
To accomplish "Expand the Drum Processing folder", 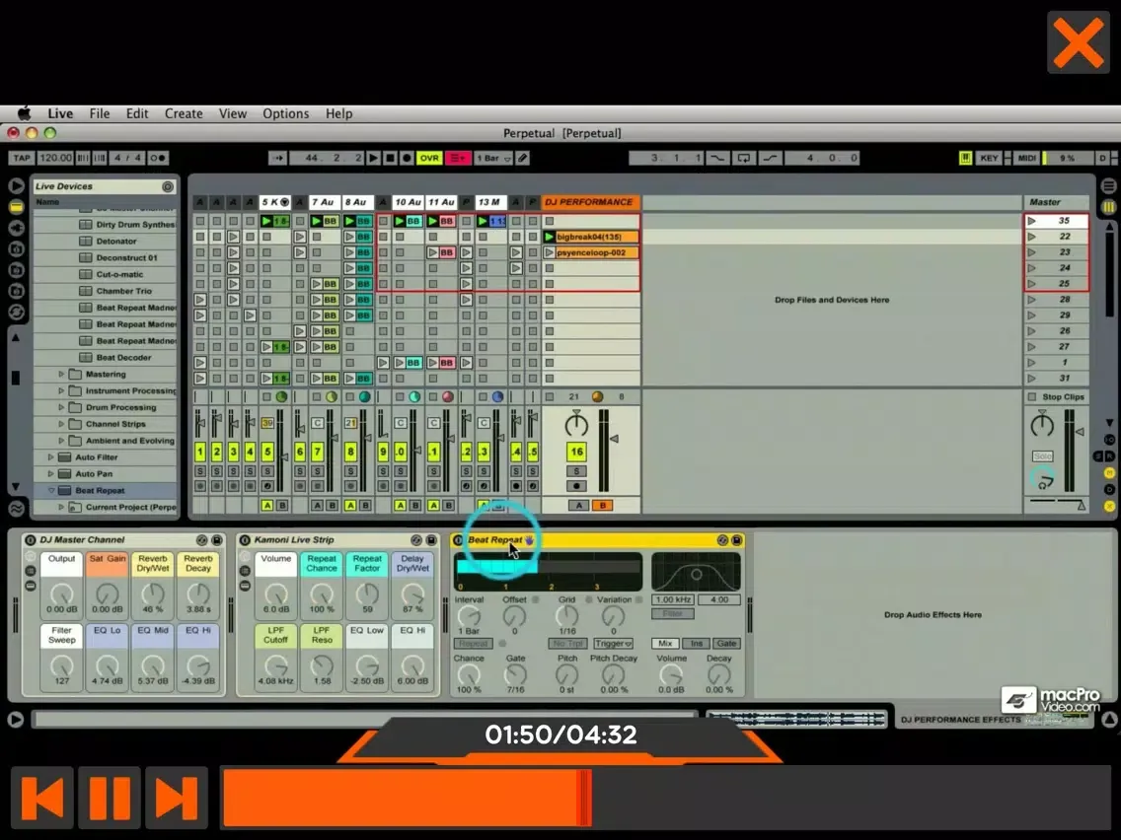I will click(x=61, y=407).
